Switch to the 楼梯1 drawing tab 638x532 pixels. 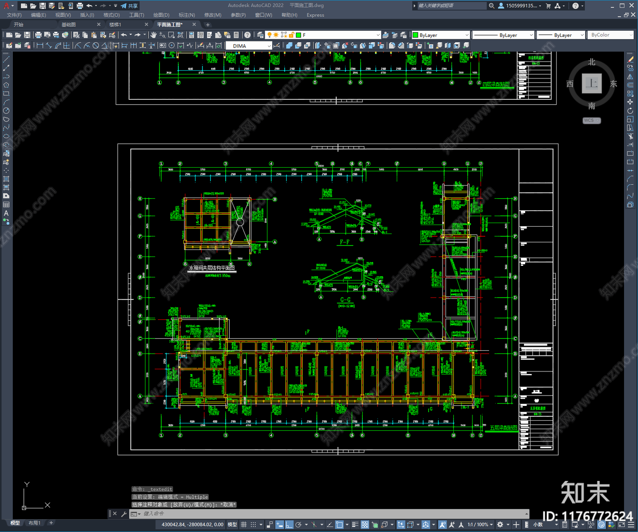[115, 24]
